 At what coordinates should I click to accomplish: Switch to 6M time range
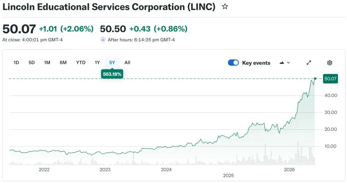point(63,62)
